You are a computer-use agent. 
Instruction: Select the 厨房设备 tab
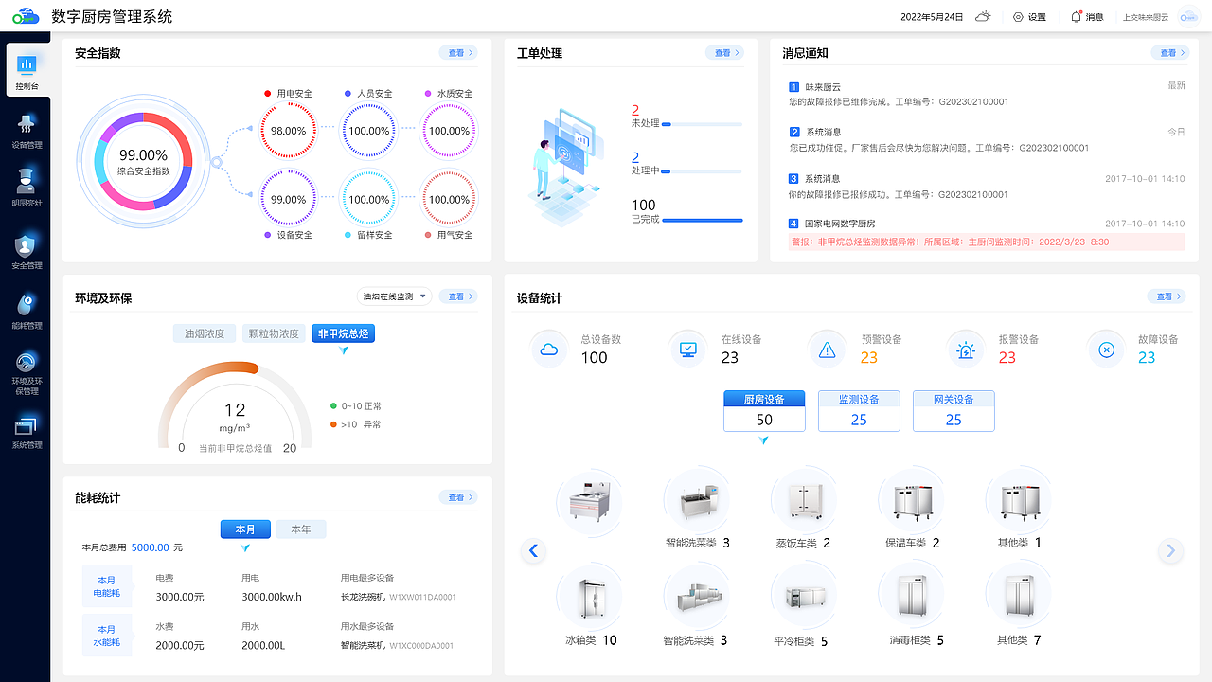(764, 410)
